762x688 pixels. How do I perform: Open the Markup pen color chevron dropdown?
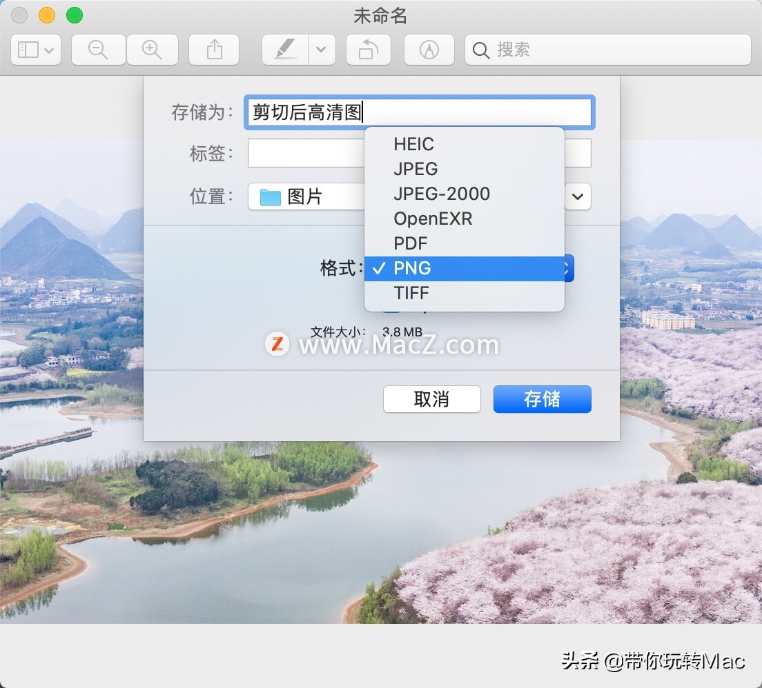pyautogui.click(x=319, y=50)
